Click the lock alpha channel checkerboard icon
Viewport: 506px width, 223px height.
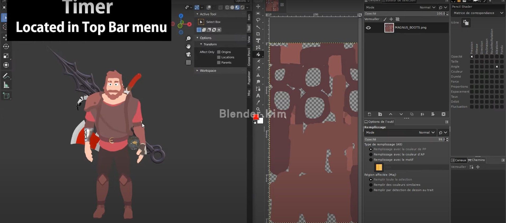coord(398,19)
